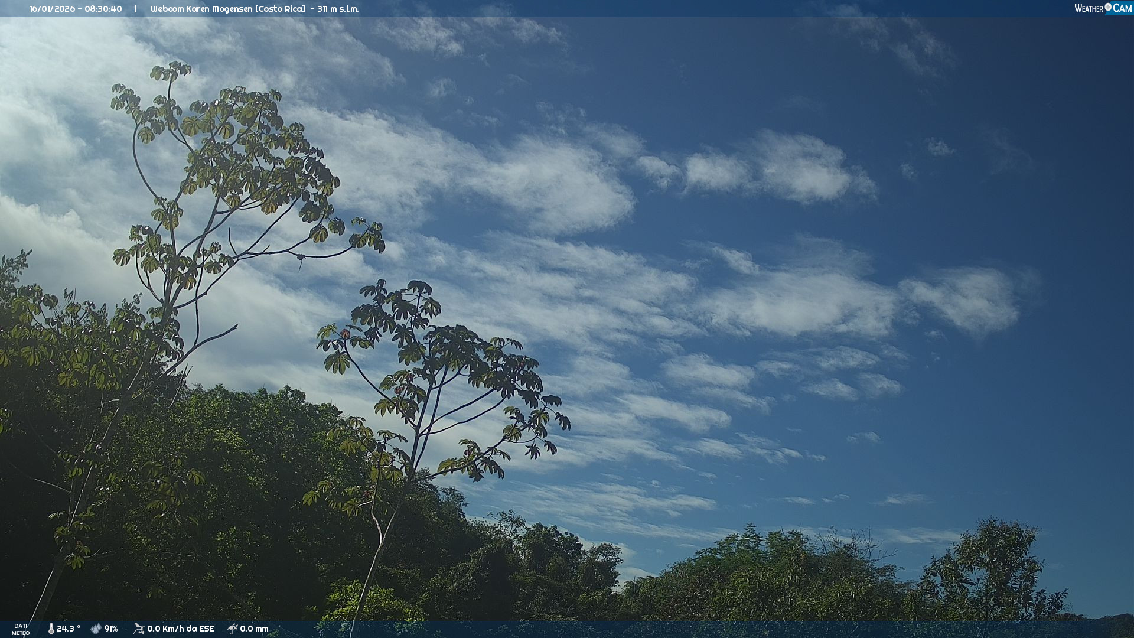Click the round dot in WeatherCAM logo

tap(1108, 6)
